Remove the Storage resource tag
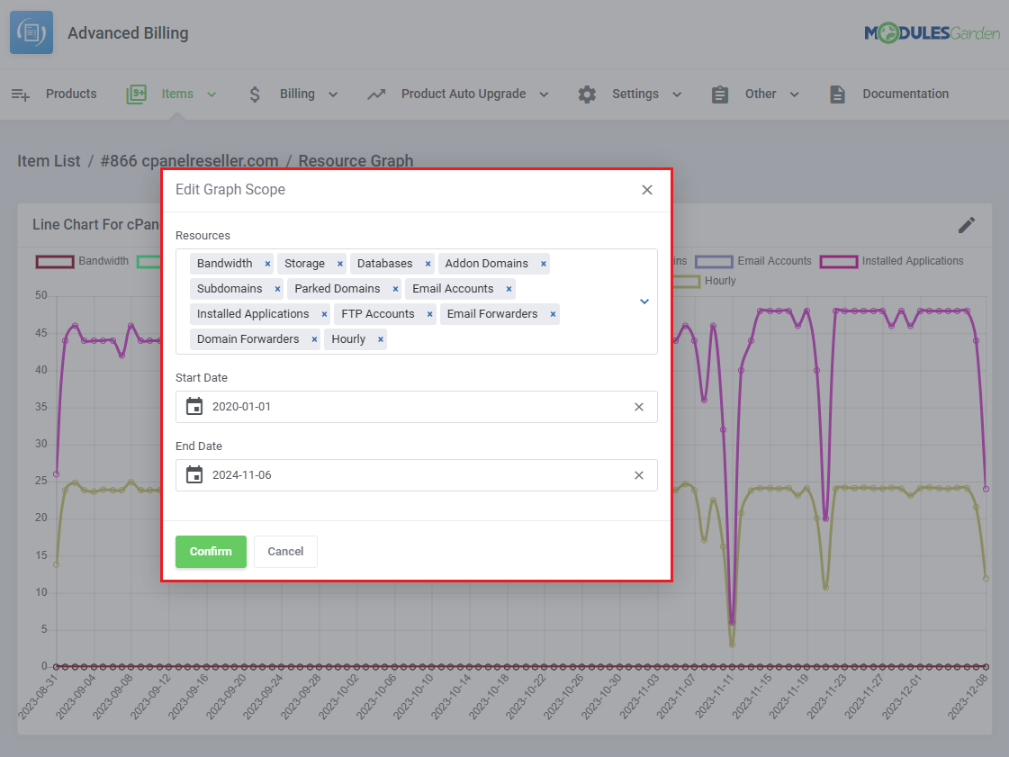The width and height of the screenshot is (1009, 757). click(339, 264)
